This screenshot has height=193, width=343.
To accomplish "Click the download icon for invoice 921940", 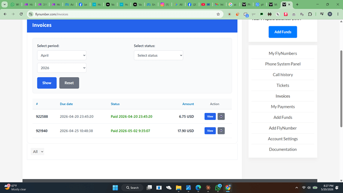I will click(221, 131).
